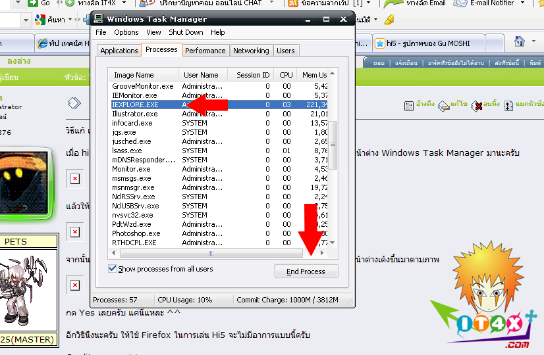
Task: Sort processes by Image Name column
Action: pos(134,75)
